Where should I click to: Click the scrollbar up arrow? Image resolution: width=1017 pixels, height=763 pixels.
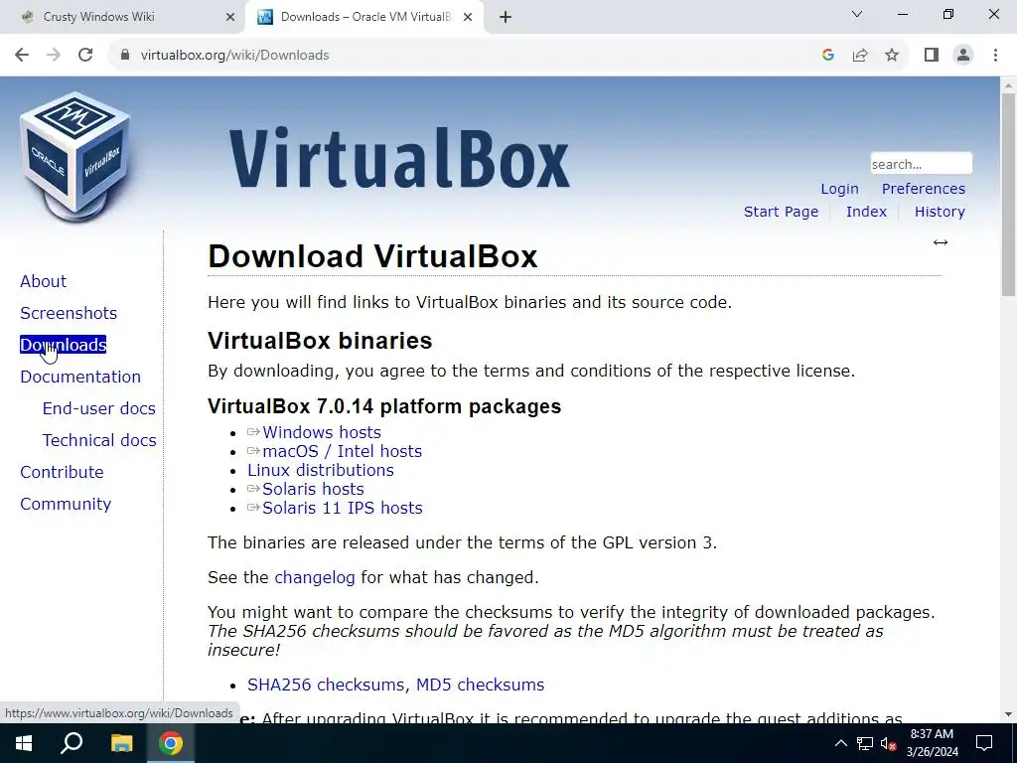1008,85
